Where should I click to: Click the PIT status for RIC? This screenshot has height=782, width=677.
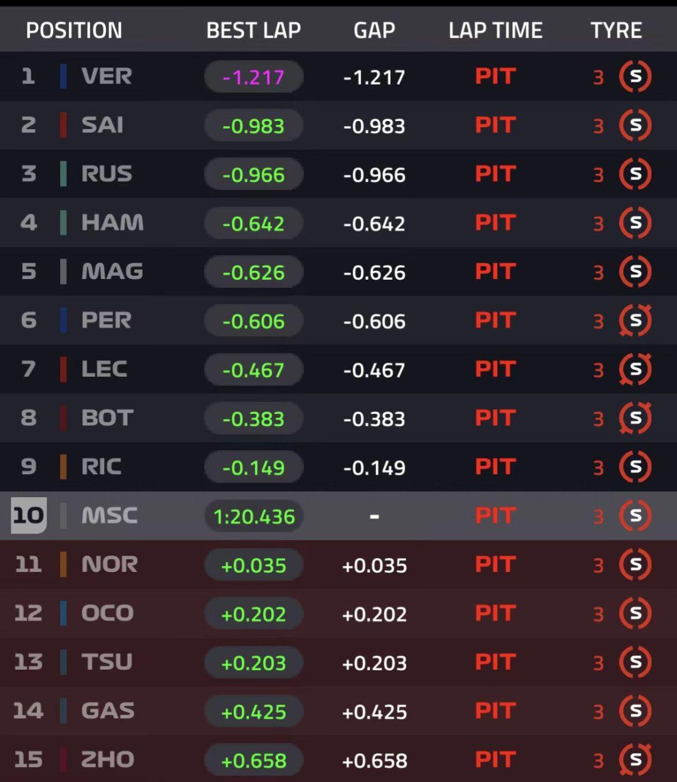pyautogui.click(x=495, y=467)
